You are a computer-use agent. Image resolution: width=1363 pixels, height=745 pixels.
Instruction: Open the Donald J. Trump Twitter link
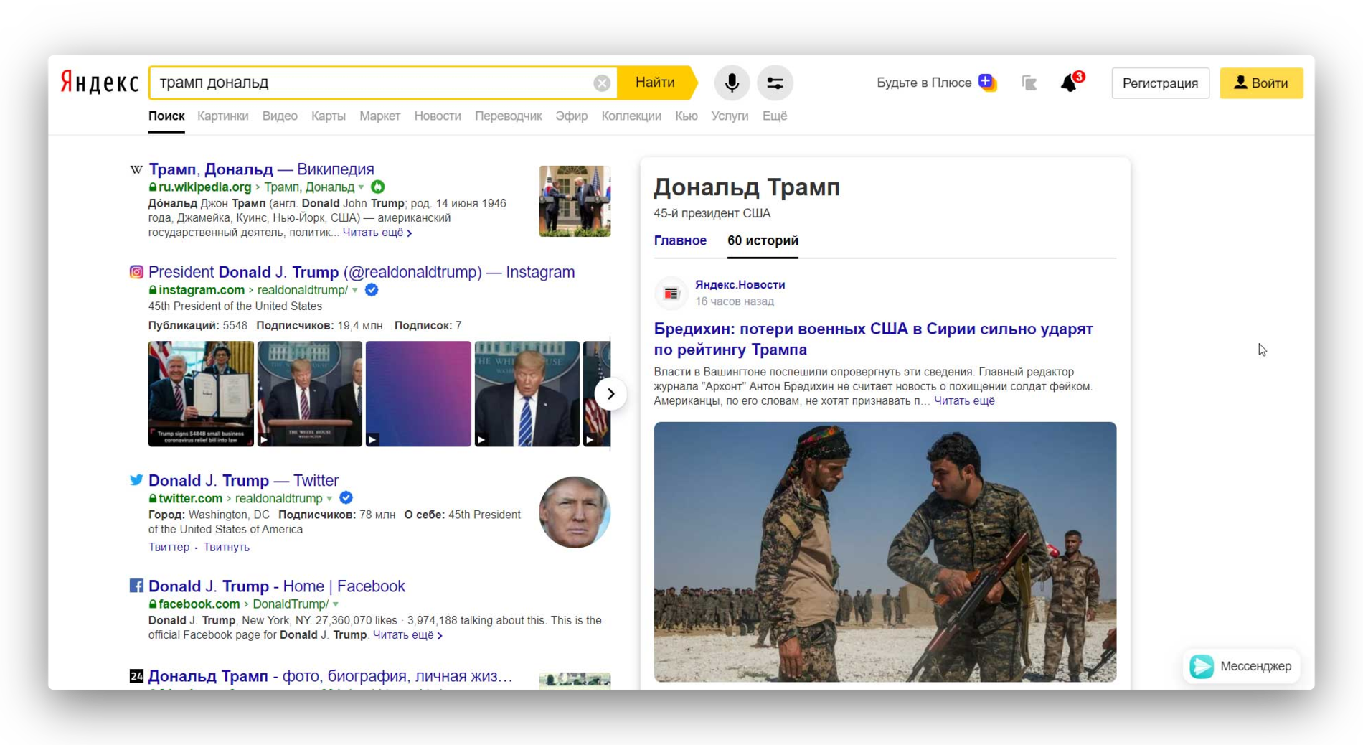coord(243,480)
